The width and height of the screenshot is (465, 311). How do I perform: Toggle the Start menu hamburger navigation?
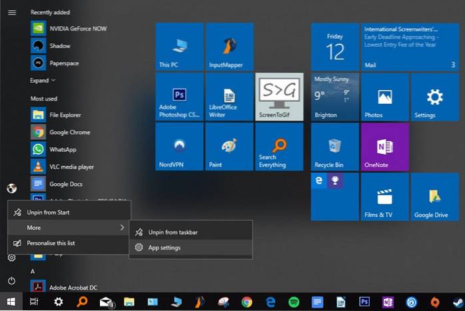tap(11, 12)
